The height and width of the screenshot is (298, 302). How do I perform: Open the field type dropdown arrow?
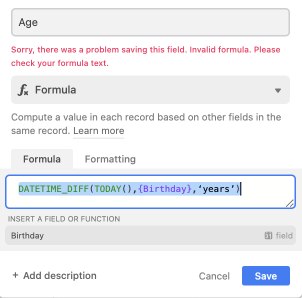pyautogui.click(x=277, y=90)
